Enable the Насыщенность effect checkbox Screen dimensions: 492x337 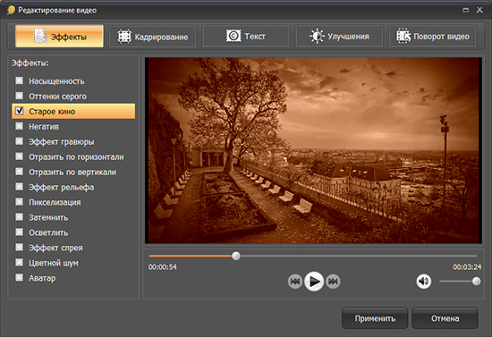20,80
